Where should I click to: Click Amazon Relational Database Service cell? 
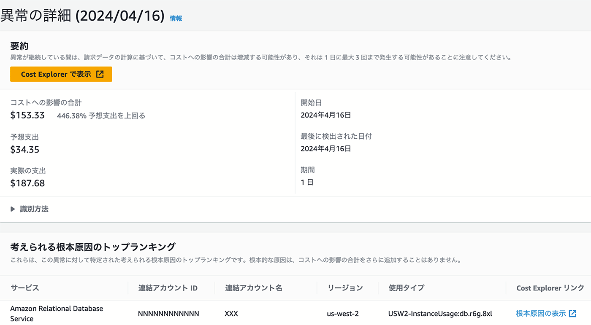(57, 313)
